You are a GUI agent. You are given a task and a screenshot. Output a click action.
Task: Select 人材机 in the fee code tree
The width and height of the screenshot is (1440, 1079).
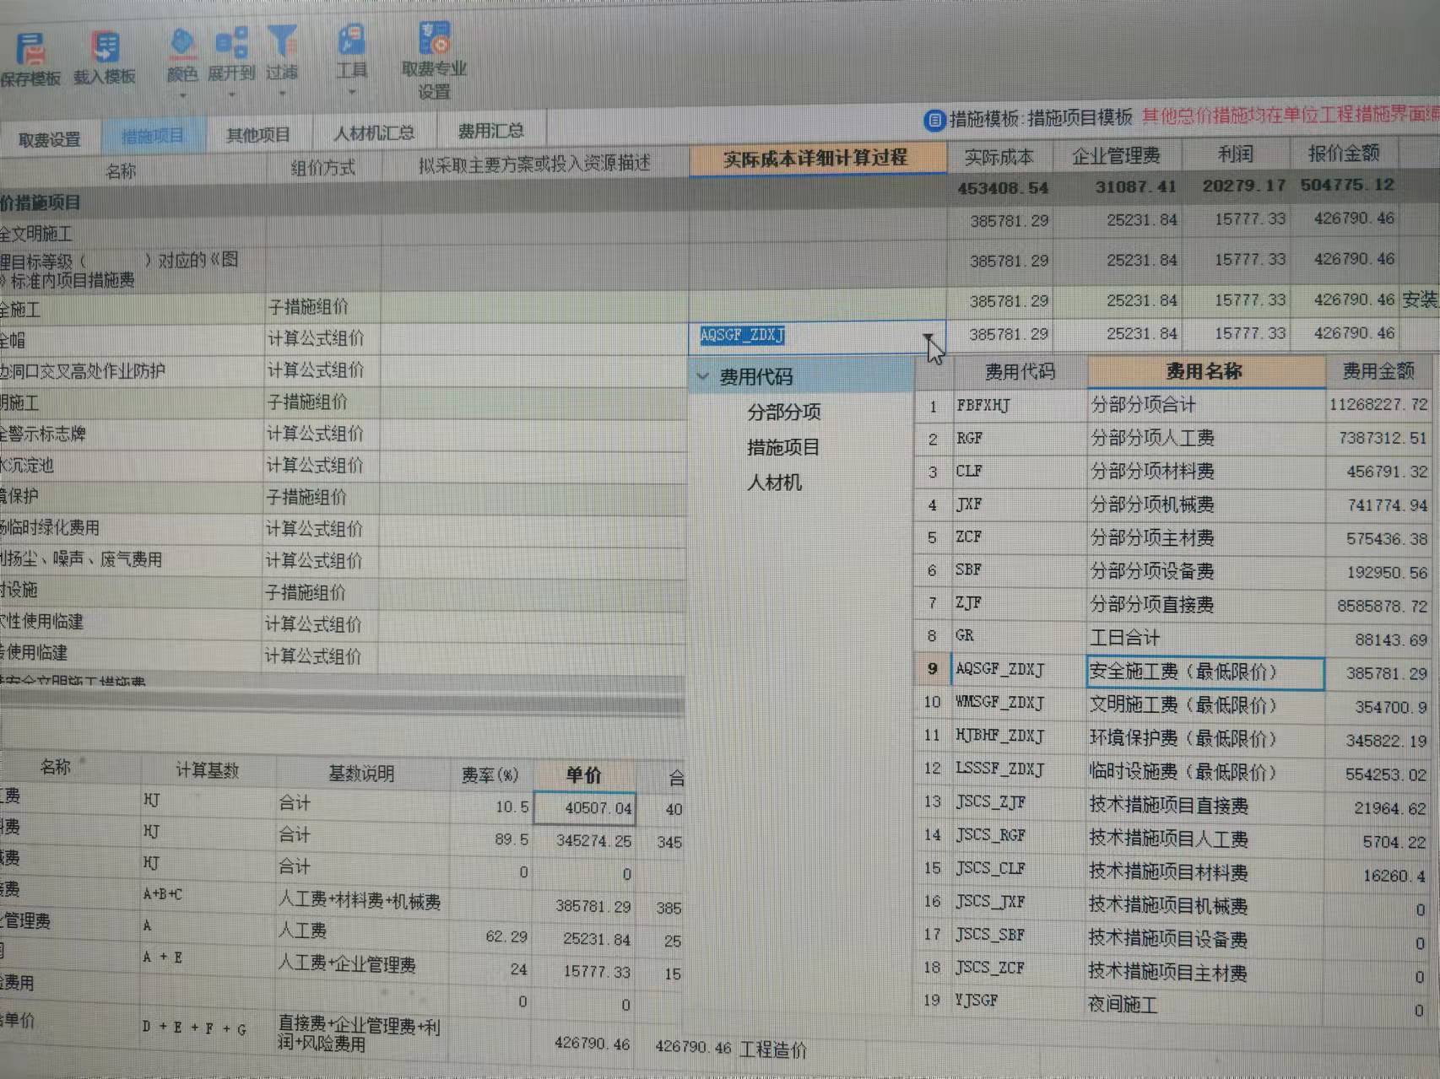click(x=774, y=483)
